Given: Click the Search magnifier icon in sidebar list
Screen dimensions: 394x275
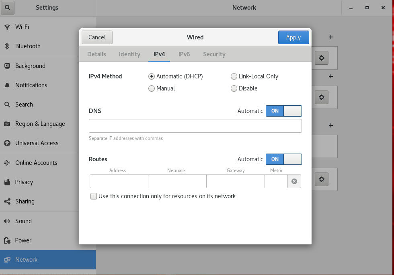Looking at the screenshot, I should coord(7,105).
